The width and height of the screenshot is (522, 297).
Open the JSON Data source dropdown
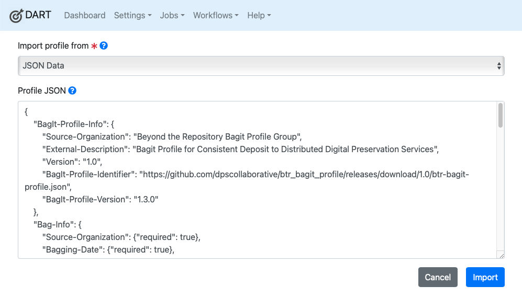coord(261,66)
